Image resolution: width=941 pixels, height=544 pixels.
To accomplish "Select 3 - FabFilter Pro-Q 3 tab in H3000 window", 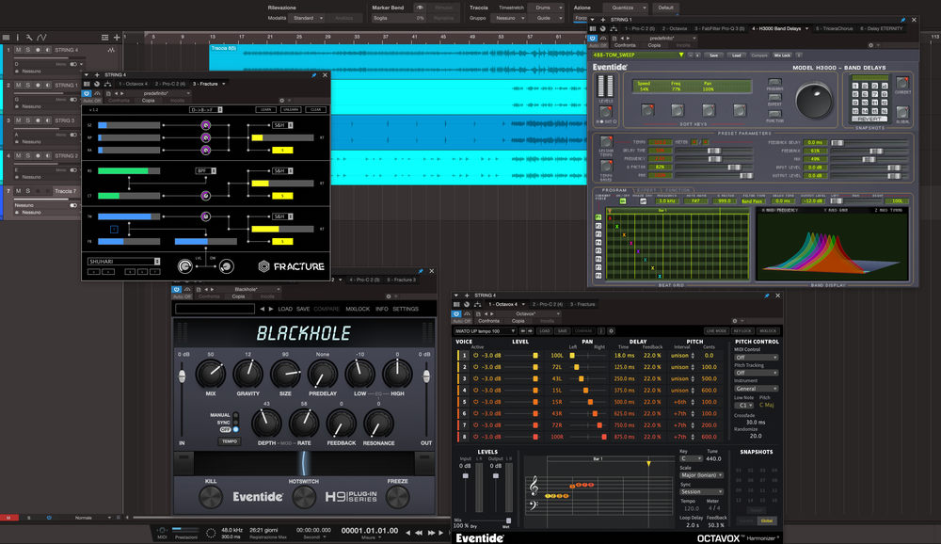I will 719,28.
